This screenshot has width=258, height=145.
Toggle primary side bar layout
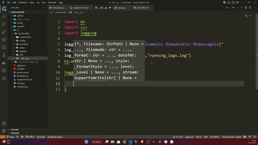[x=225, y=2]
